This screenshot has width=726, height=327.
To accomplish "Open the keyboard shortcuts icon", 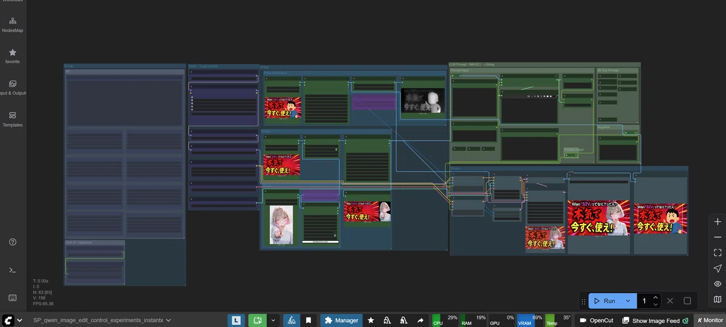I will click(x=13, y=297).
